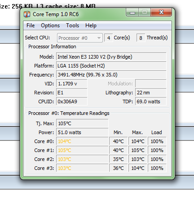
Task: Click the Processor Information group label
Action: tap(52, 47)
